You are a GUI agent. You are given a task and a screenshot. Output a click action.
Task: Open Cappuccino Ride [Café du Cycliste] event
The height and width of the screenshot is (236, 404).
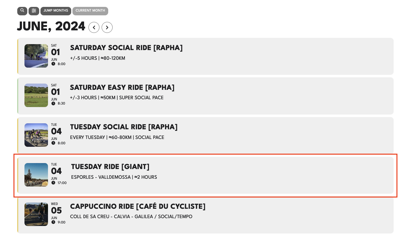click(138, 207)
